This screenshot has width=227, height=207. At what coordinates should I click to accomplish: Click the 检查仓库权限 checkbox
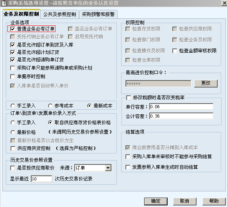click(x=128, y=60)
